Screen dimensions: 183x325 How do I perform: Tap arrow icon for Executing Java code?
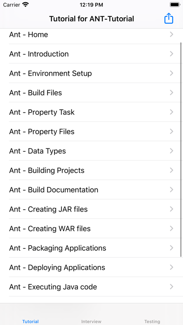point(171,287)
